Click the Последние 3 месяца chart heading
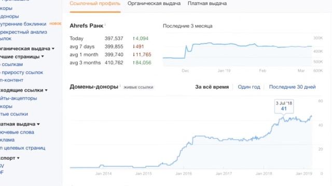332x186 pixels. (188, 26)
